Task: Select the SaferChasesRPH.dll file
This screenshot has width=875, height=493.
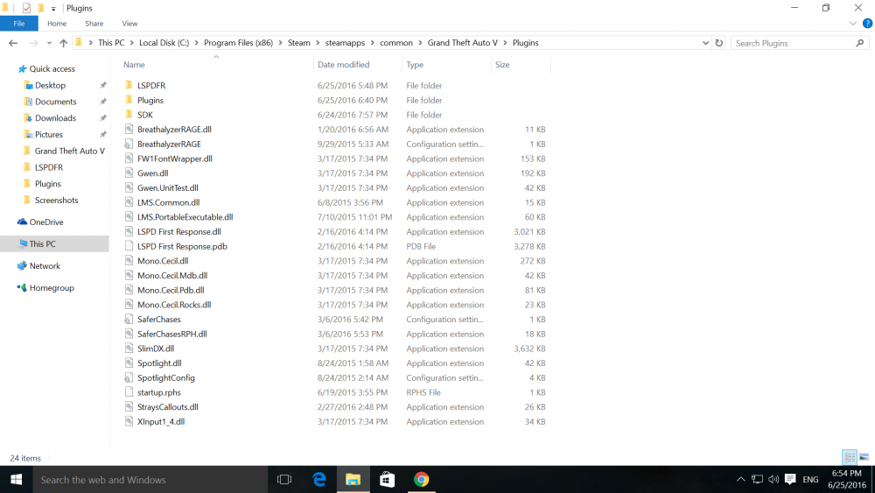Action: 171,334
